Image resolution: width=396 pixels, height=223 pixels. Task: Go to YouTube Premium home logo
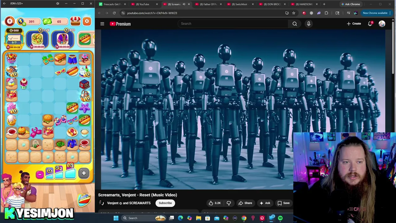click(x=120, y=24)
